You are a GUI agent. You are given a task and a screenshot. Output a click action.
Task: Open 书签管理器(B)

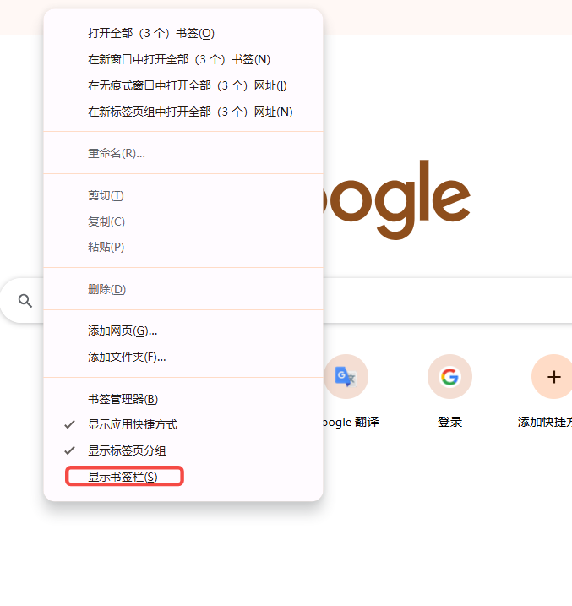[183, 399]
